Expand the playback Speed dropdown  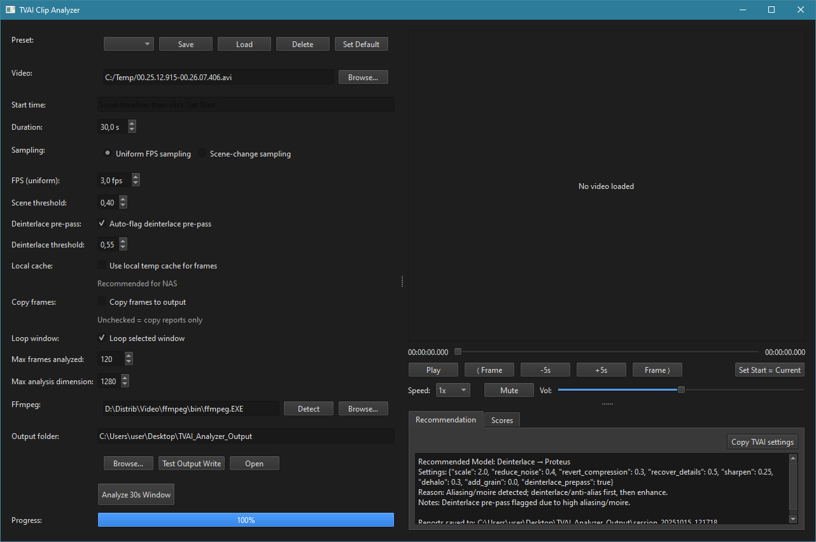pos(453,391)
